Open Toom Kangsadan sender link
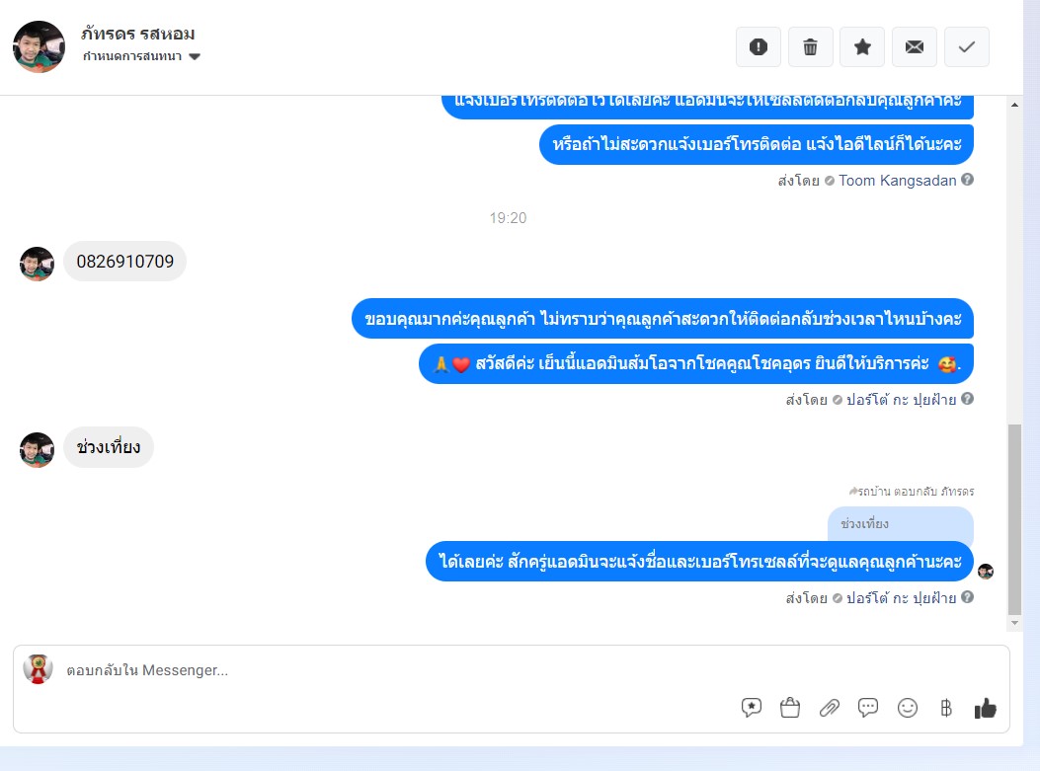The width and height of the screenshot is (1040, 771). point(898,181)
